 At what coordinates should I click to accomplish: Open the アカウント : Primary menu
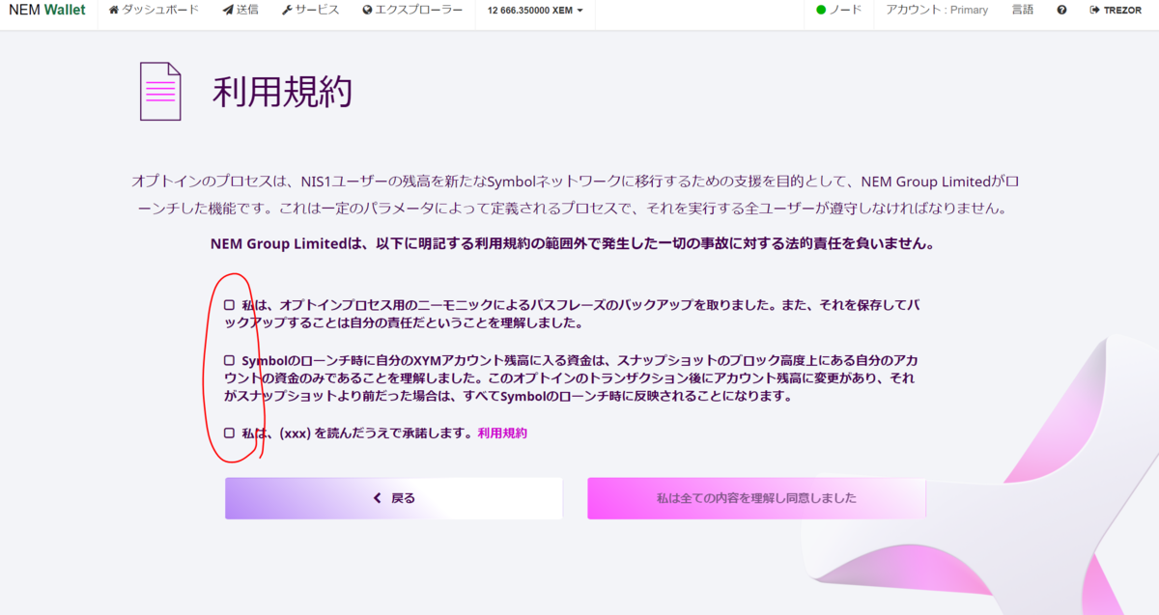[937, 10]
